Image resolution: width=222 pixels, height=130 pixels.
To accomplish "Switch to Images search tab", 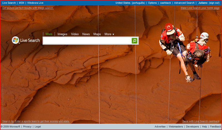I will (62, 34).
